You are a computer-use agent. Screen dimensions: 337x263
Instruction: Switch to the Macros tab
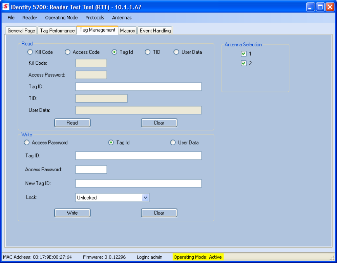pyautogui.click(x=127, y=30)
